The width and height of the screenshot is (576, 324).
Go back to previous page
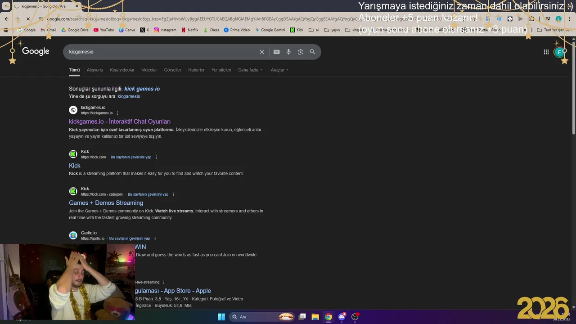(6, 19)
